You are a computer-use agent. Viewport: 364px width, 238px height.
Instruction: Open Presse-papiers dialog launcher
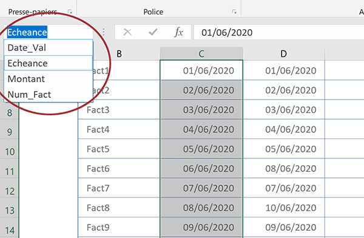point(70,12)
